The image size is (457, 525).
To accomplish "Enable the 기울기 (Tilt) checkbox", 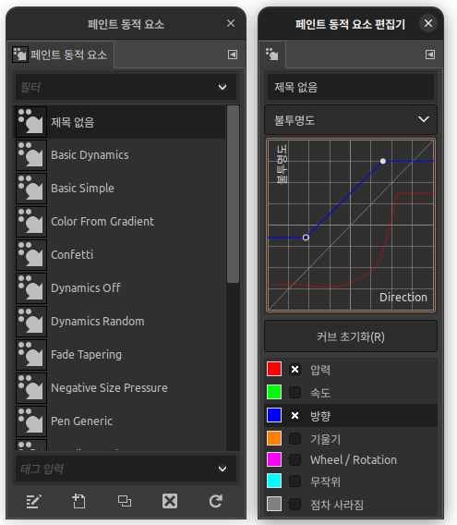I will pyautogui.click(x=295, y=439).
